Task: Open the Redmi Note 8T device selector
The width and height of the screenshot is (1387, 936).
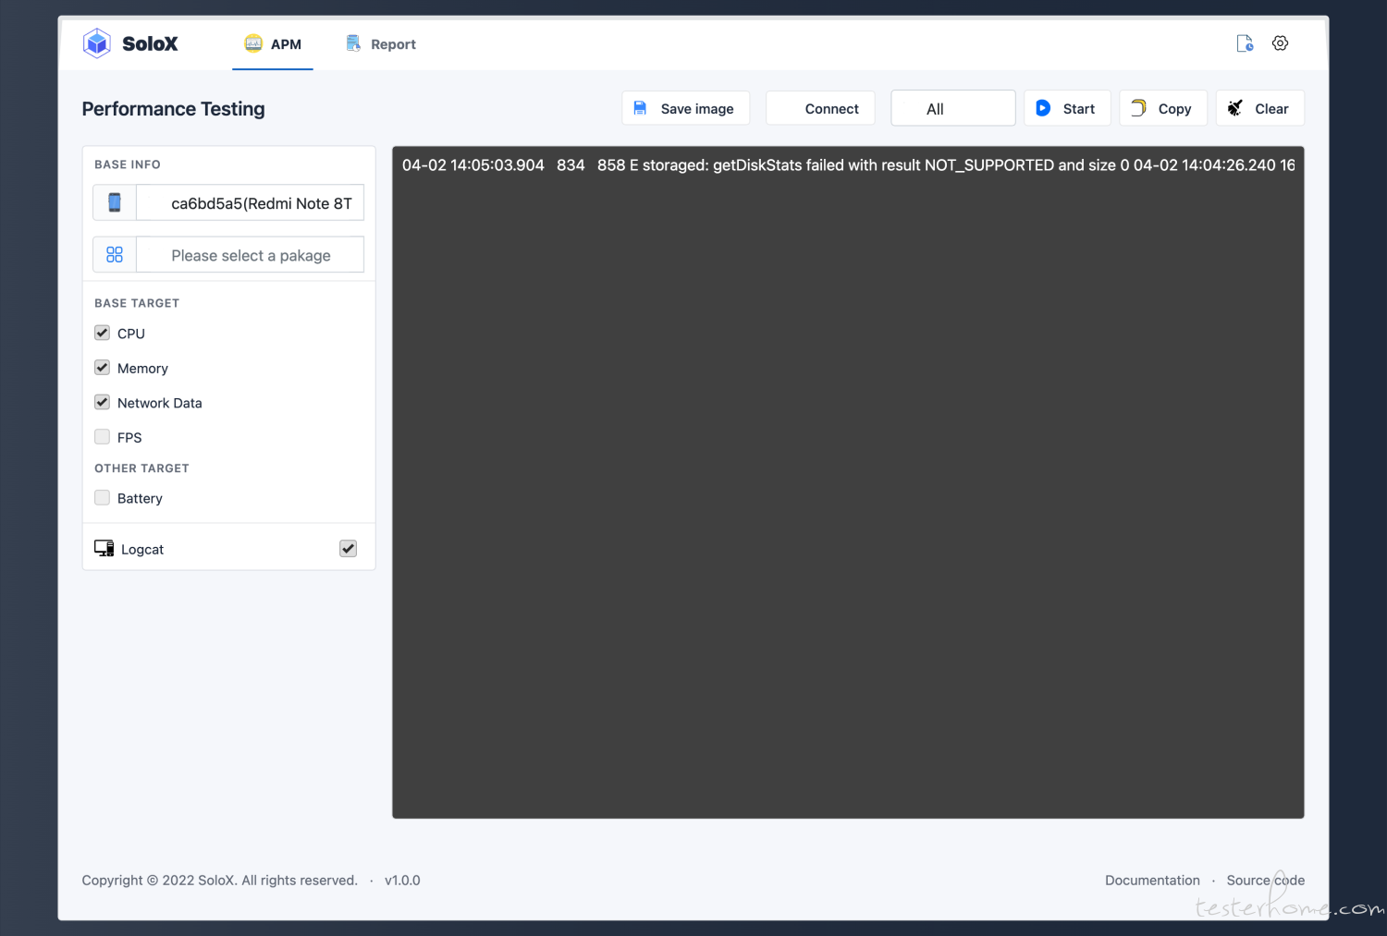Action: point(250,202)
